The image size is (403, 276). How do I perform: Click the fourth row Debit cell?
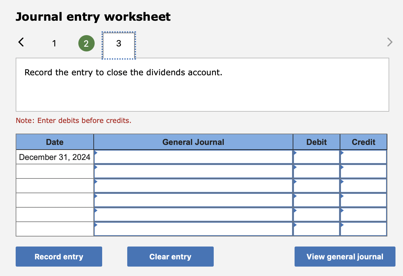[x=317, y=200]
